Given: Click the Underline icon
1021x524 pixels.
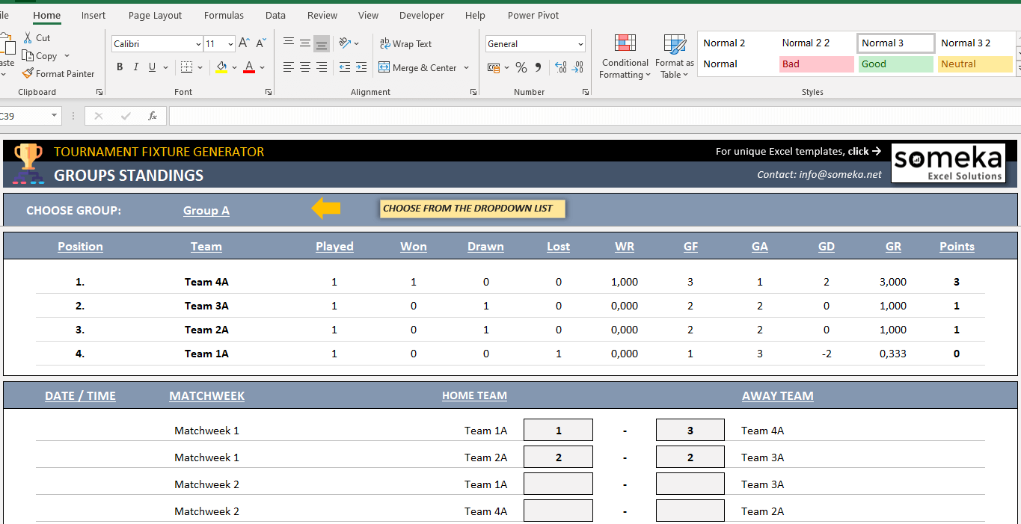Looking at the screenshot, I should point(152,67).
